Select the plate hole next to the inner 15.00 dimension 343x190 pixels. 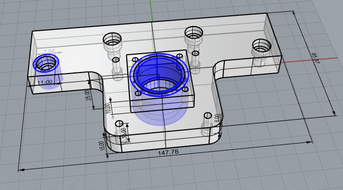pyautogui.click(x=119, y=124)
